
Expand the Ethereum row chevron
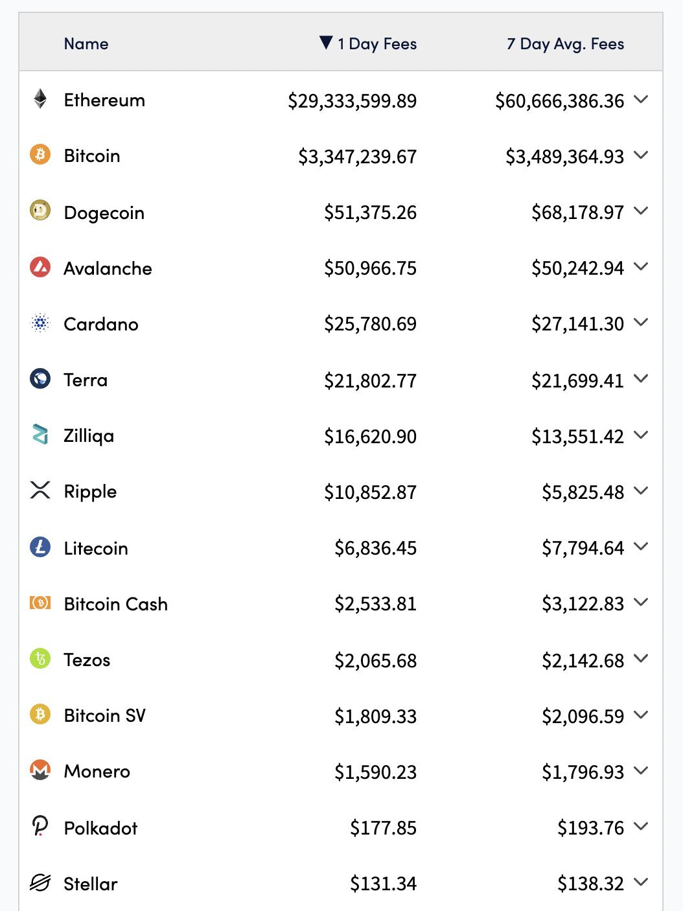[641, 100]
